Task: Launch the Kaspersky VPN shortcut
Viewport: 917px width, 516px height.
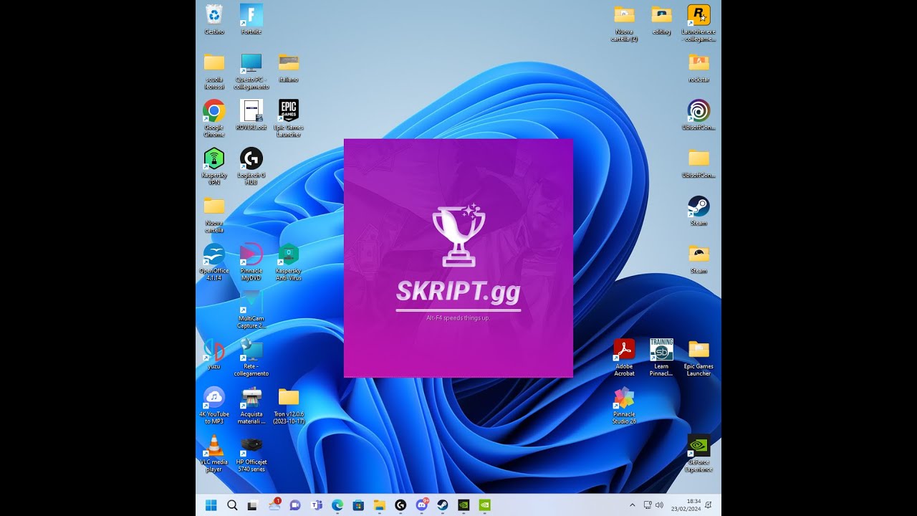Action: click(x=214, y=166)
